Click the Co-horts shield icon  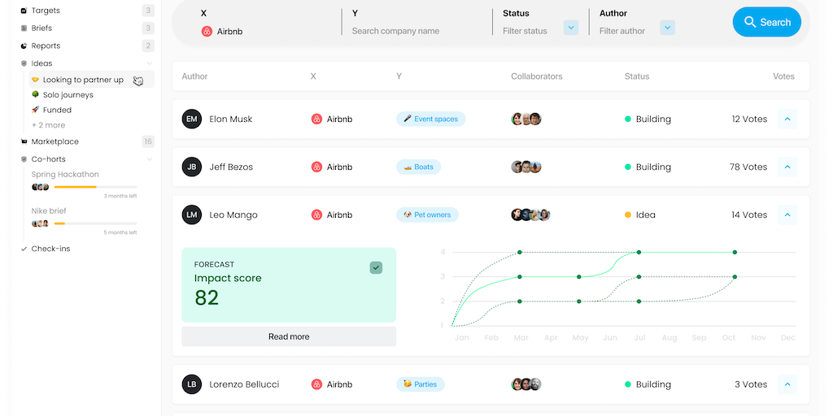[24, 159]
